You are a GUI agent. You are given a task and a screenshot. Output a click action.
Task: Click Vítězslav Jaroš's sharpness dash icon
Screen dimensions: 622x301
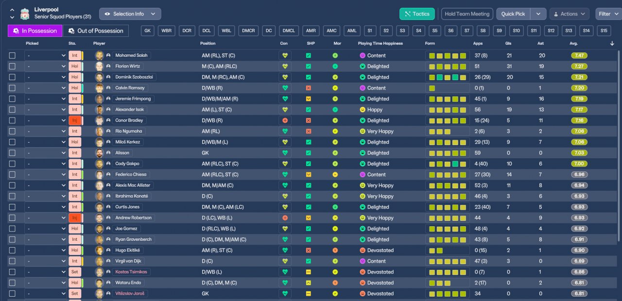308,294
